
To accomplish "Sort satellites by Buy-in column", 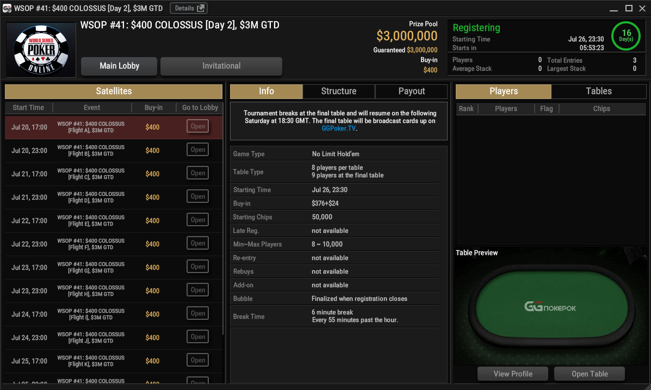I will coord(153,108).
